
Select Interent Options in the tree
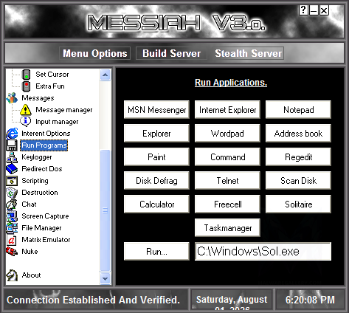(46, 134)
